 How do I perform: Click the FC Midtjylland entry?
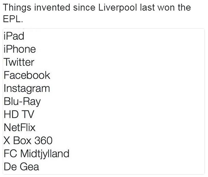[36, 154]
